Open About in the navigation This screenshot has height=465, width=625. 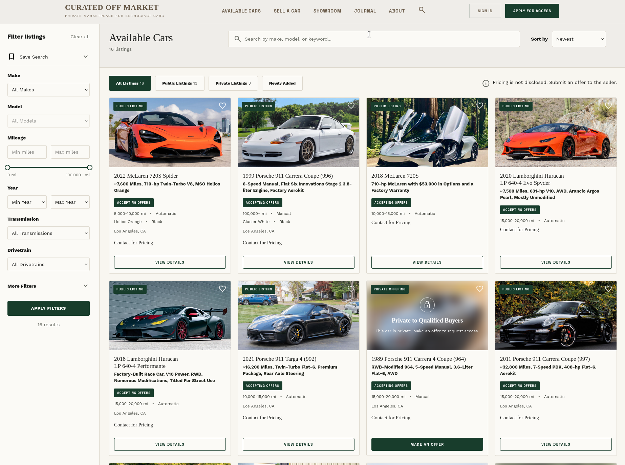397,11
